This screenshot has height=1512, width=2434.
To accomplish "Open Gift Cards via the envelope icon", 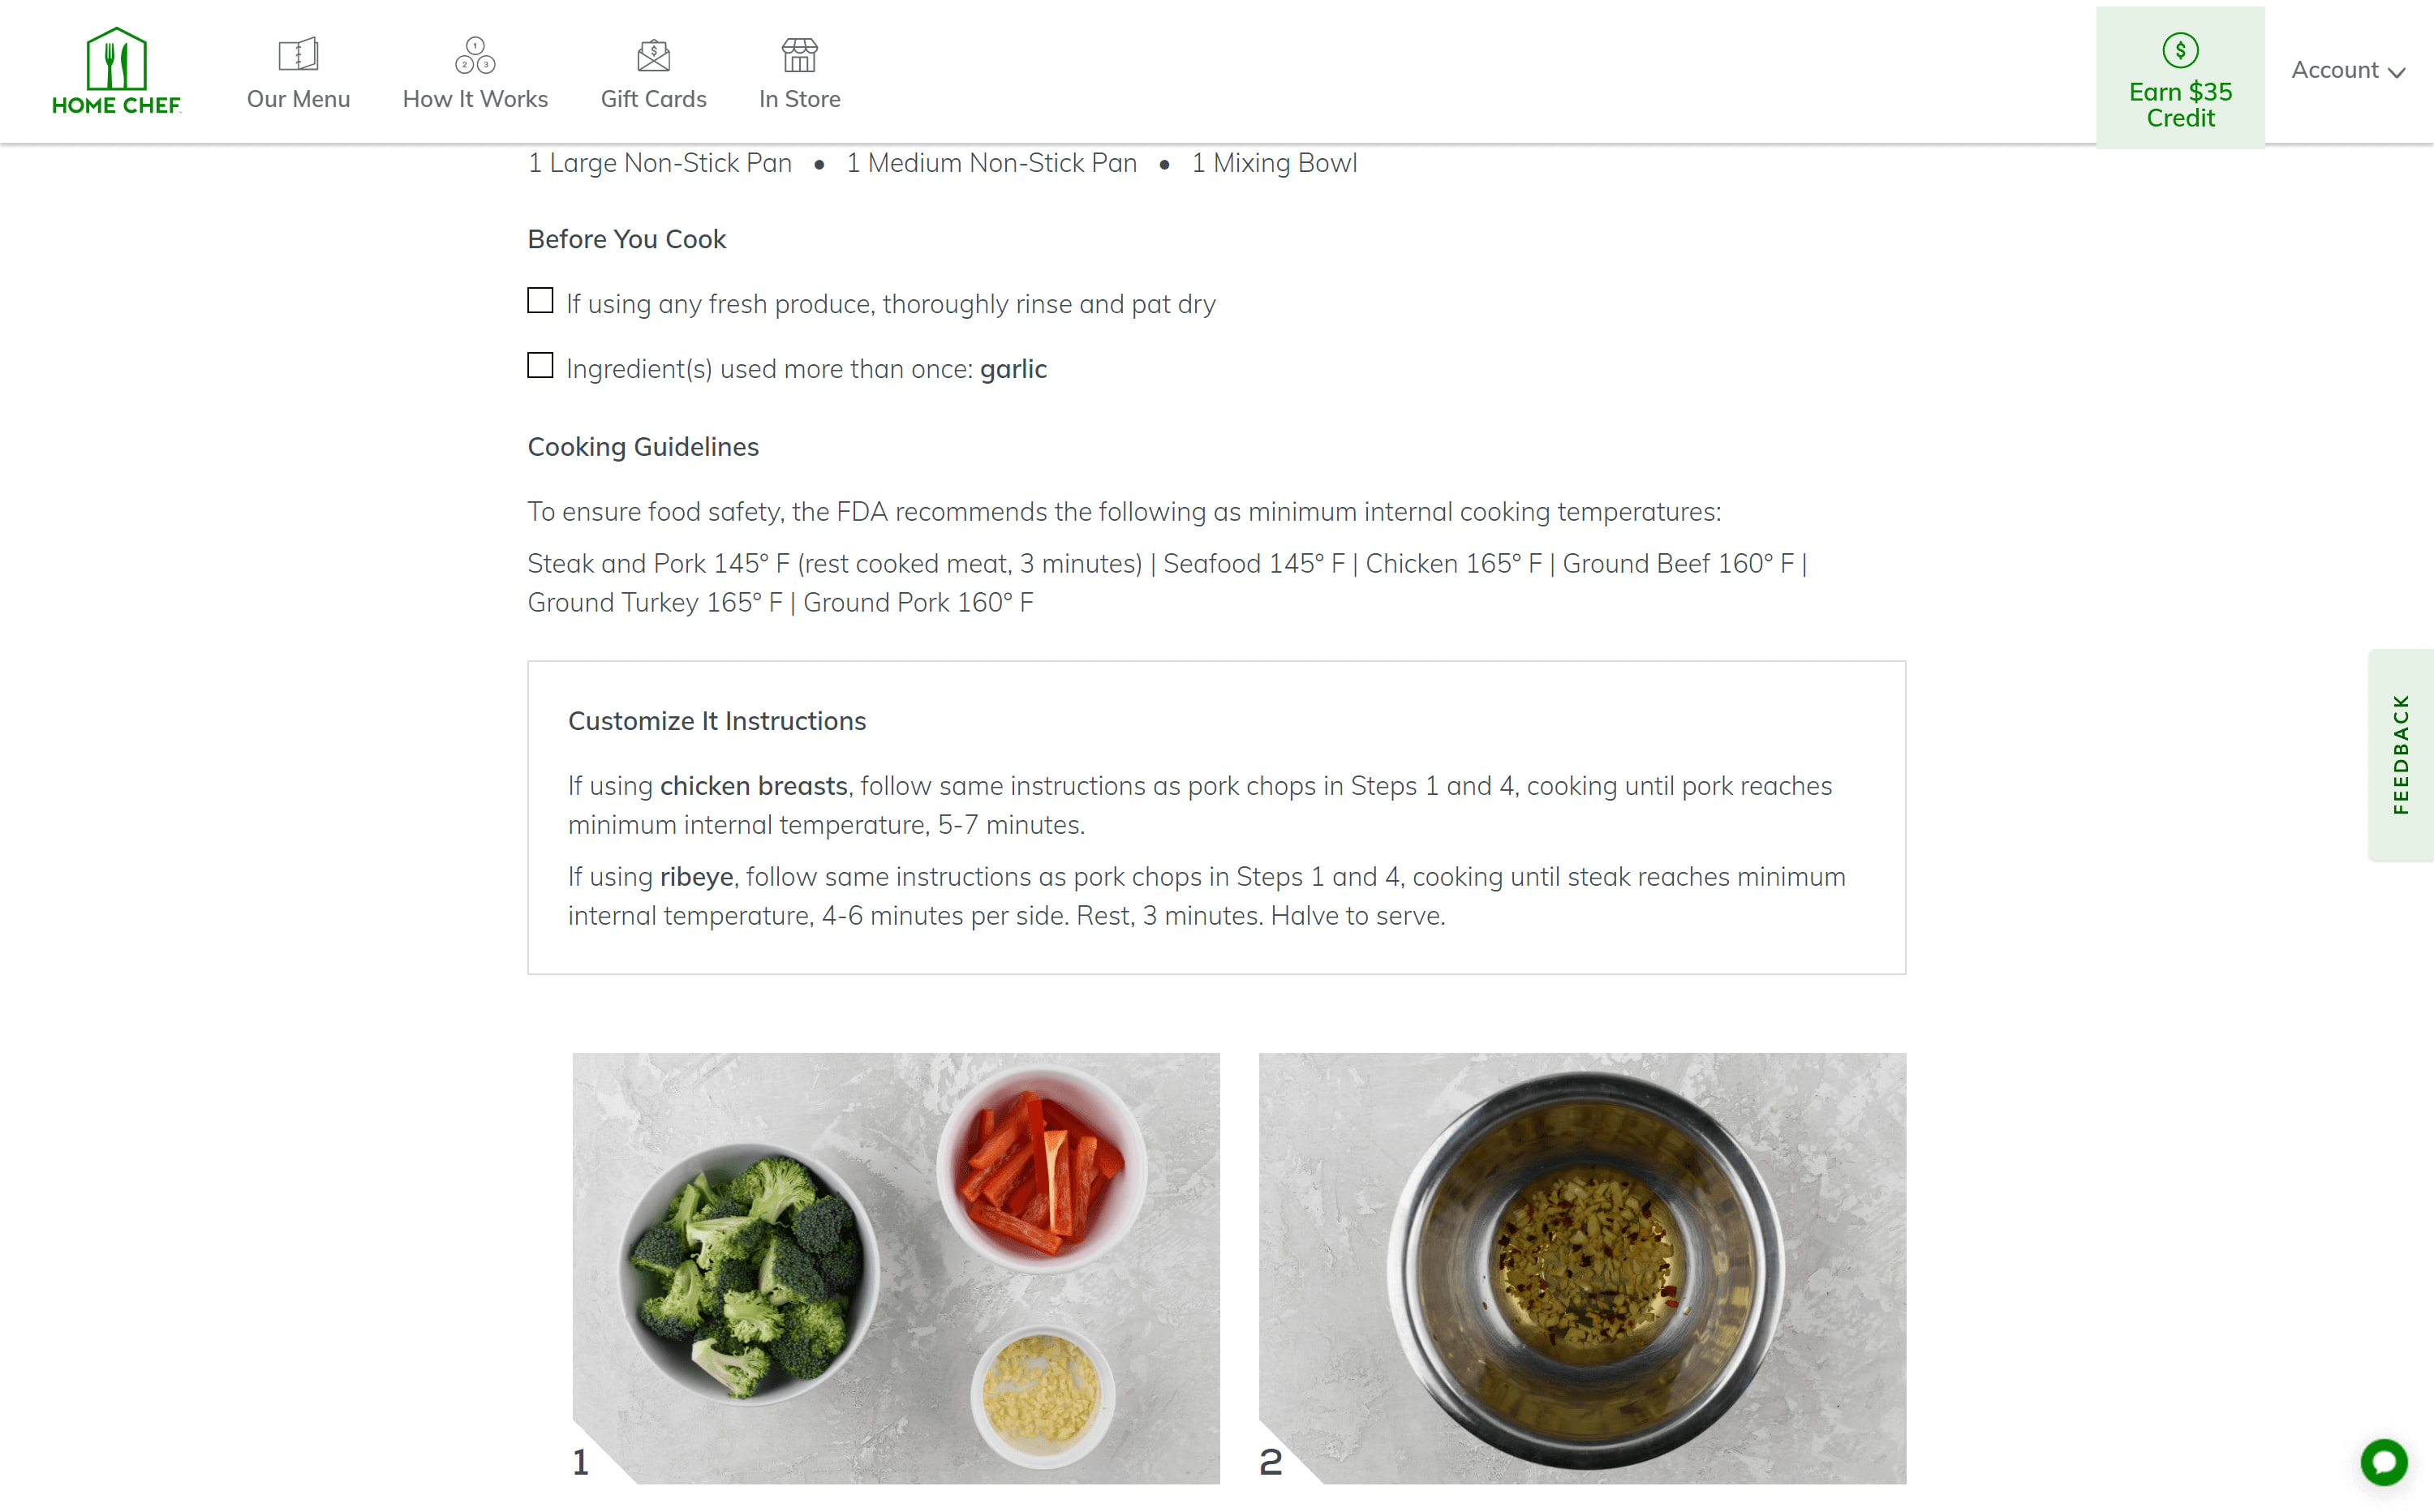I will (x=653, y=57).
